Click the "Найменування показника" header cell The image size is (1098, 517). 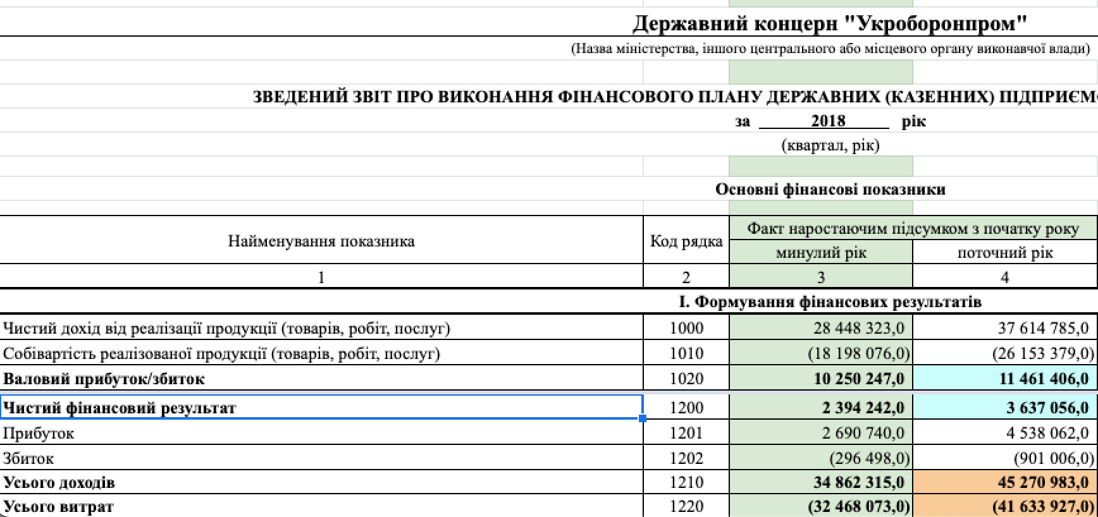(x=321, y=241)
